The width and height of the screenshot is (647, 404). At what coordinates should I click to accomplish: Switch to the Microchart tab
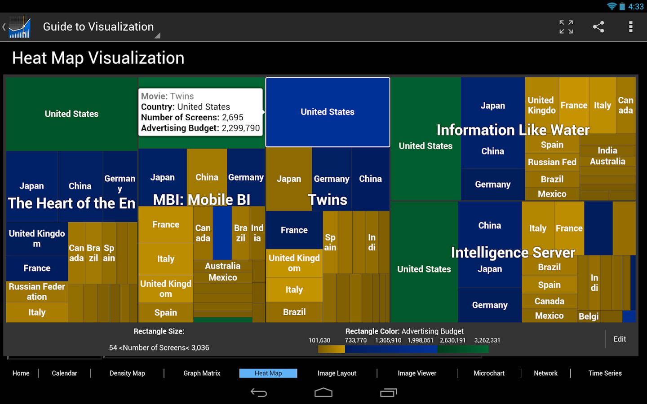tap(489, 373)
